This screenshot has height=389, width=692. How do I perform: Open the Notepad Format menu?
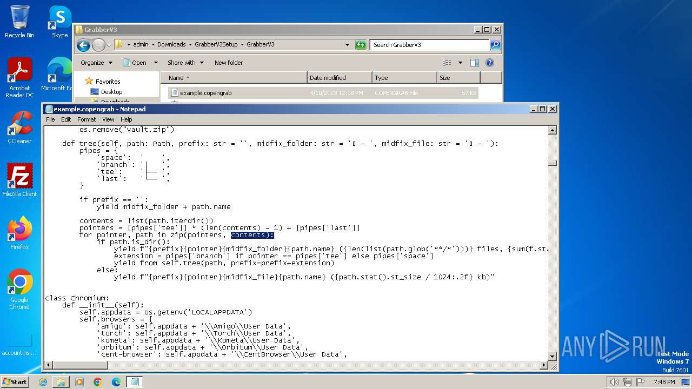tap(86, 119)
